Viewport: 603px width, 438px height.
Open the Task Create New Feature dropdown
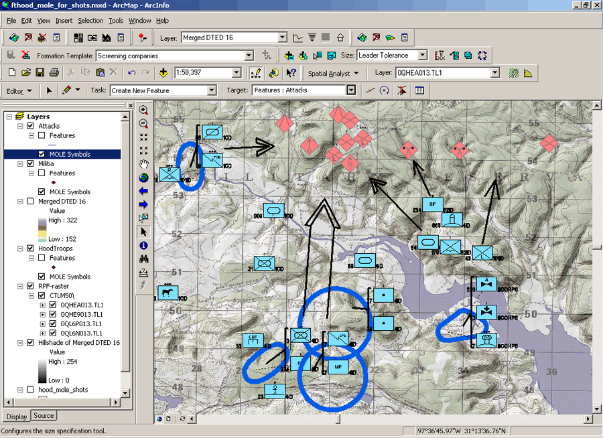212,90
